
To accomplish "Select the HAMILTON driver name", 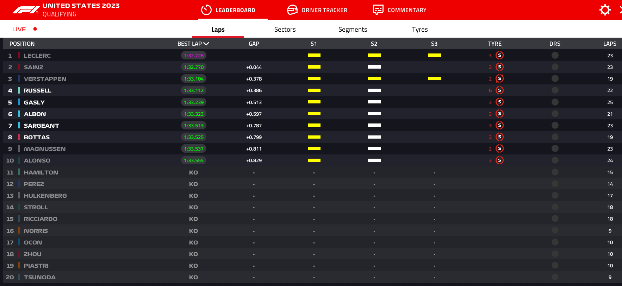I will point(41,172).
